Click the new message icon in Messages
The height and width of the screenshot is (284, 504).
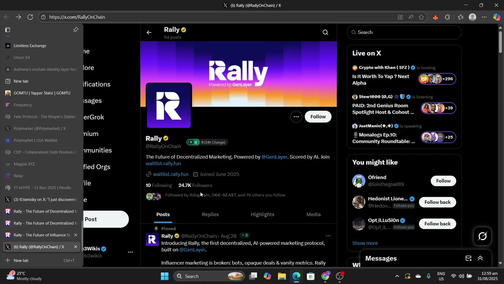[468, 258]
